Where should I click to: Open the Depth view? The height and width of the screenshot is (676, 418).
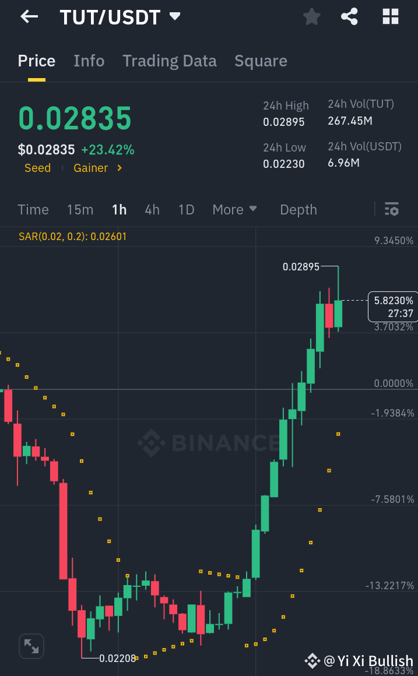click(x=298, y=209)
